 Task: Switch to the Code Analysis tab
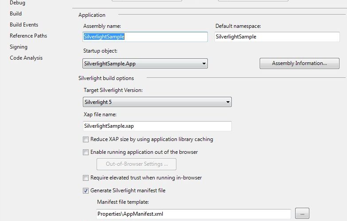26,58
